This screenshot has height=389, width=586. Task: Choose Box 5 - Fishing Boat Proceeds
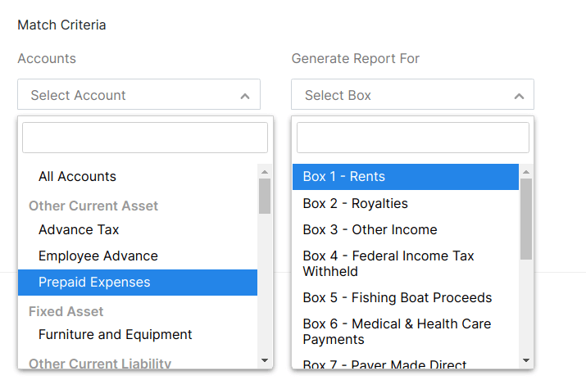[397, 297]
